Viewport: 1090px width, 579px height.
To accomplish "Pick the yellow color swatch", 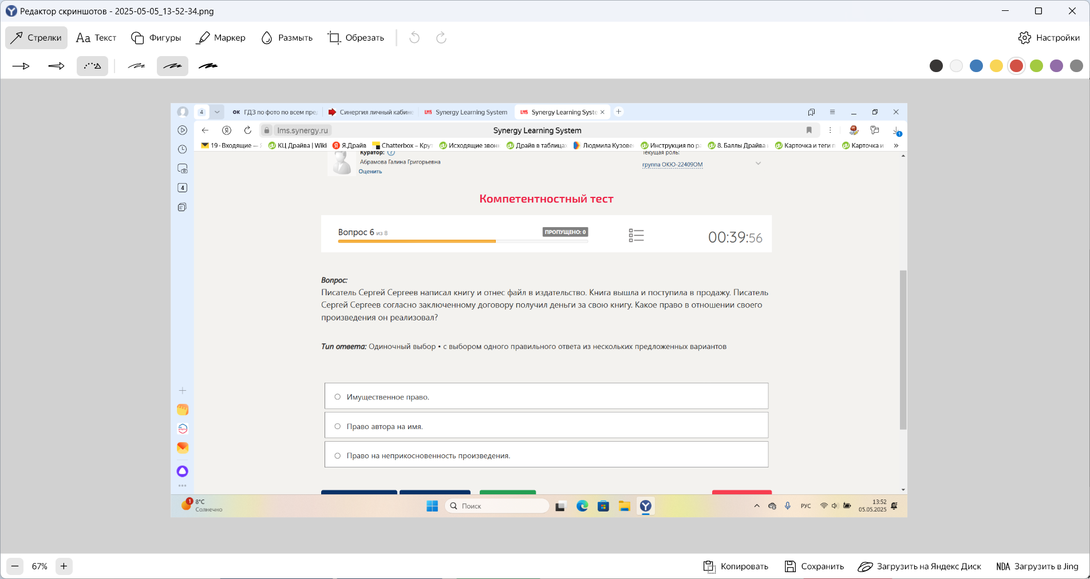I will (x=996, y=66).
